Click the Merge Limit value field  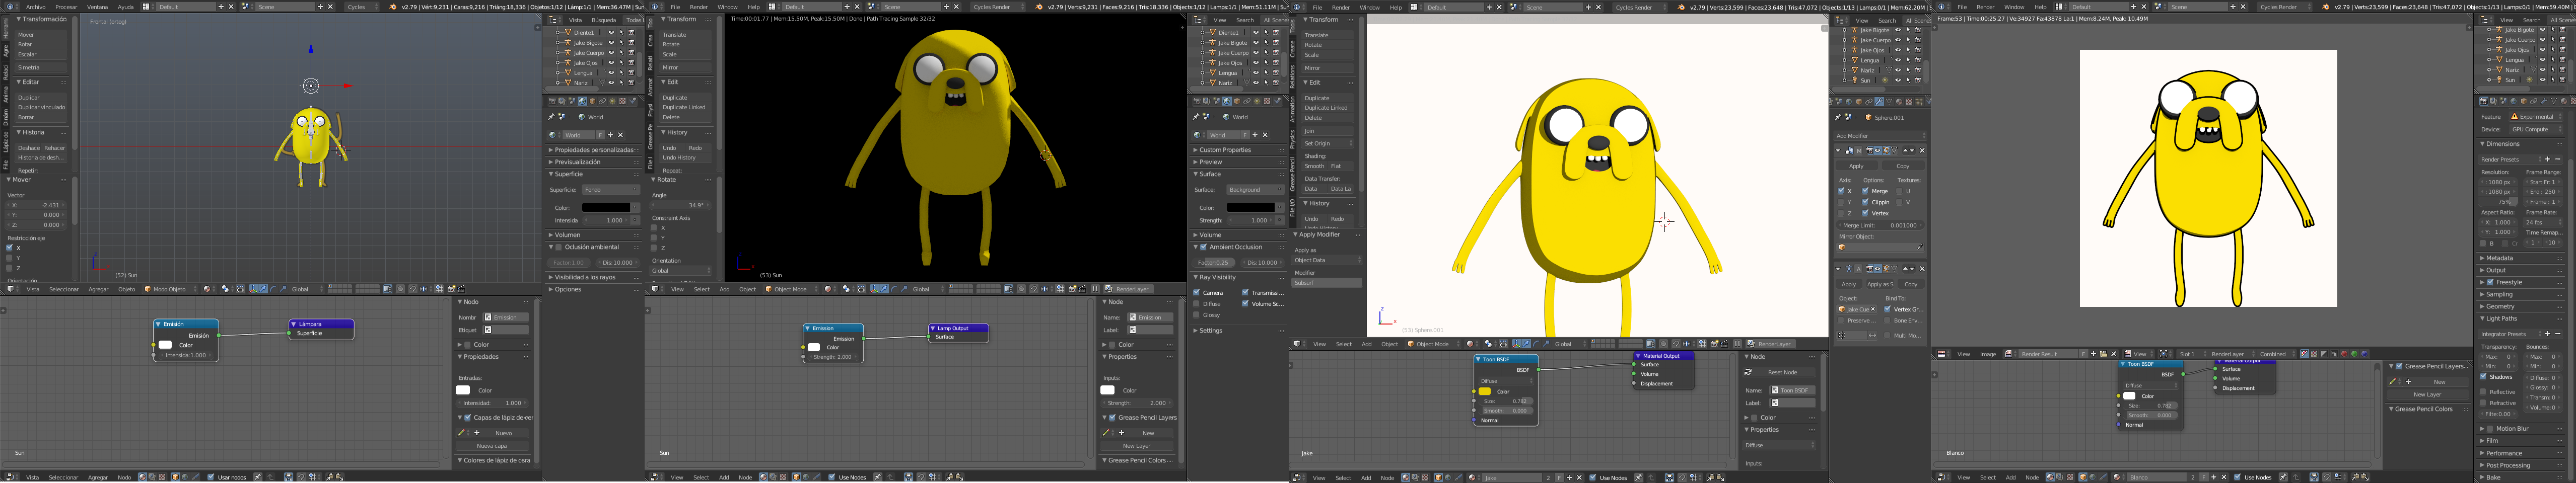[1879, 225]
